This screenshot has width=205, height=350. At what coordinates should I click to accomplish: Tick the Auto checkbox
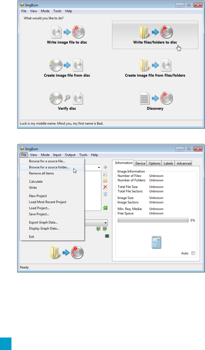(x=193, y=253)
